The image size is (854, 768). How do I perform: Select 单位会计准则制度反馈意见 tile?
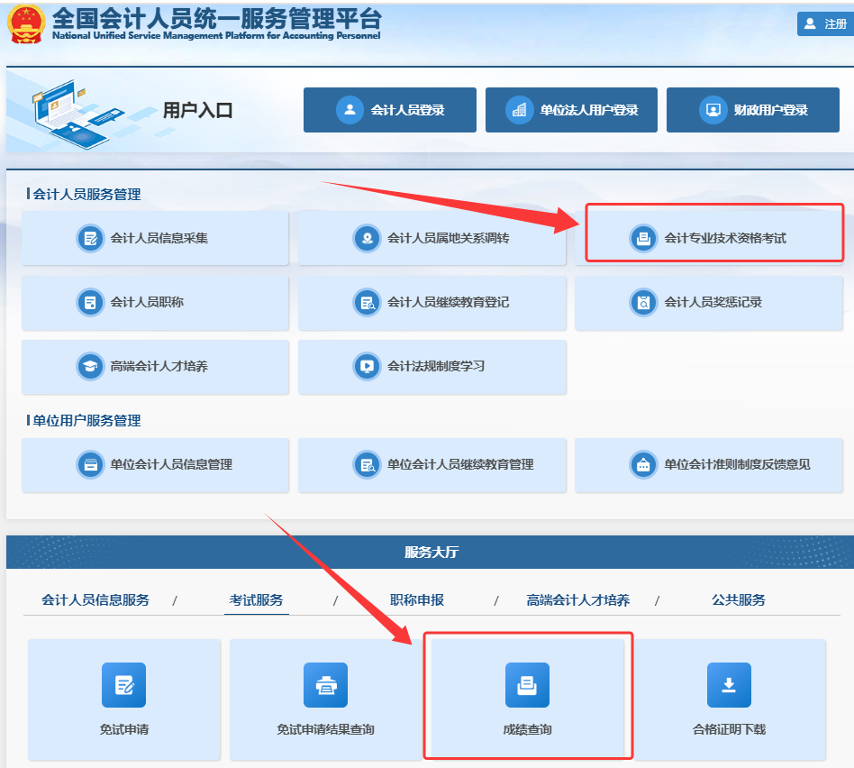(709, 465)
